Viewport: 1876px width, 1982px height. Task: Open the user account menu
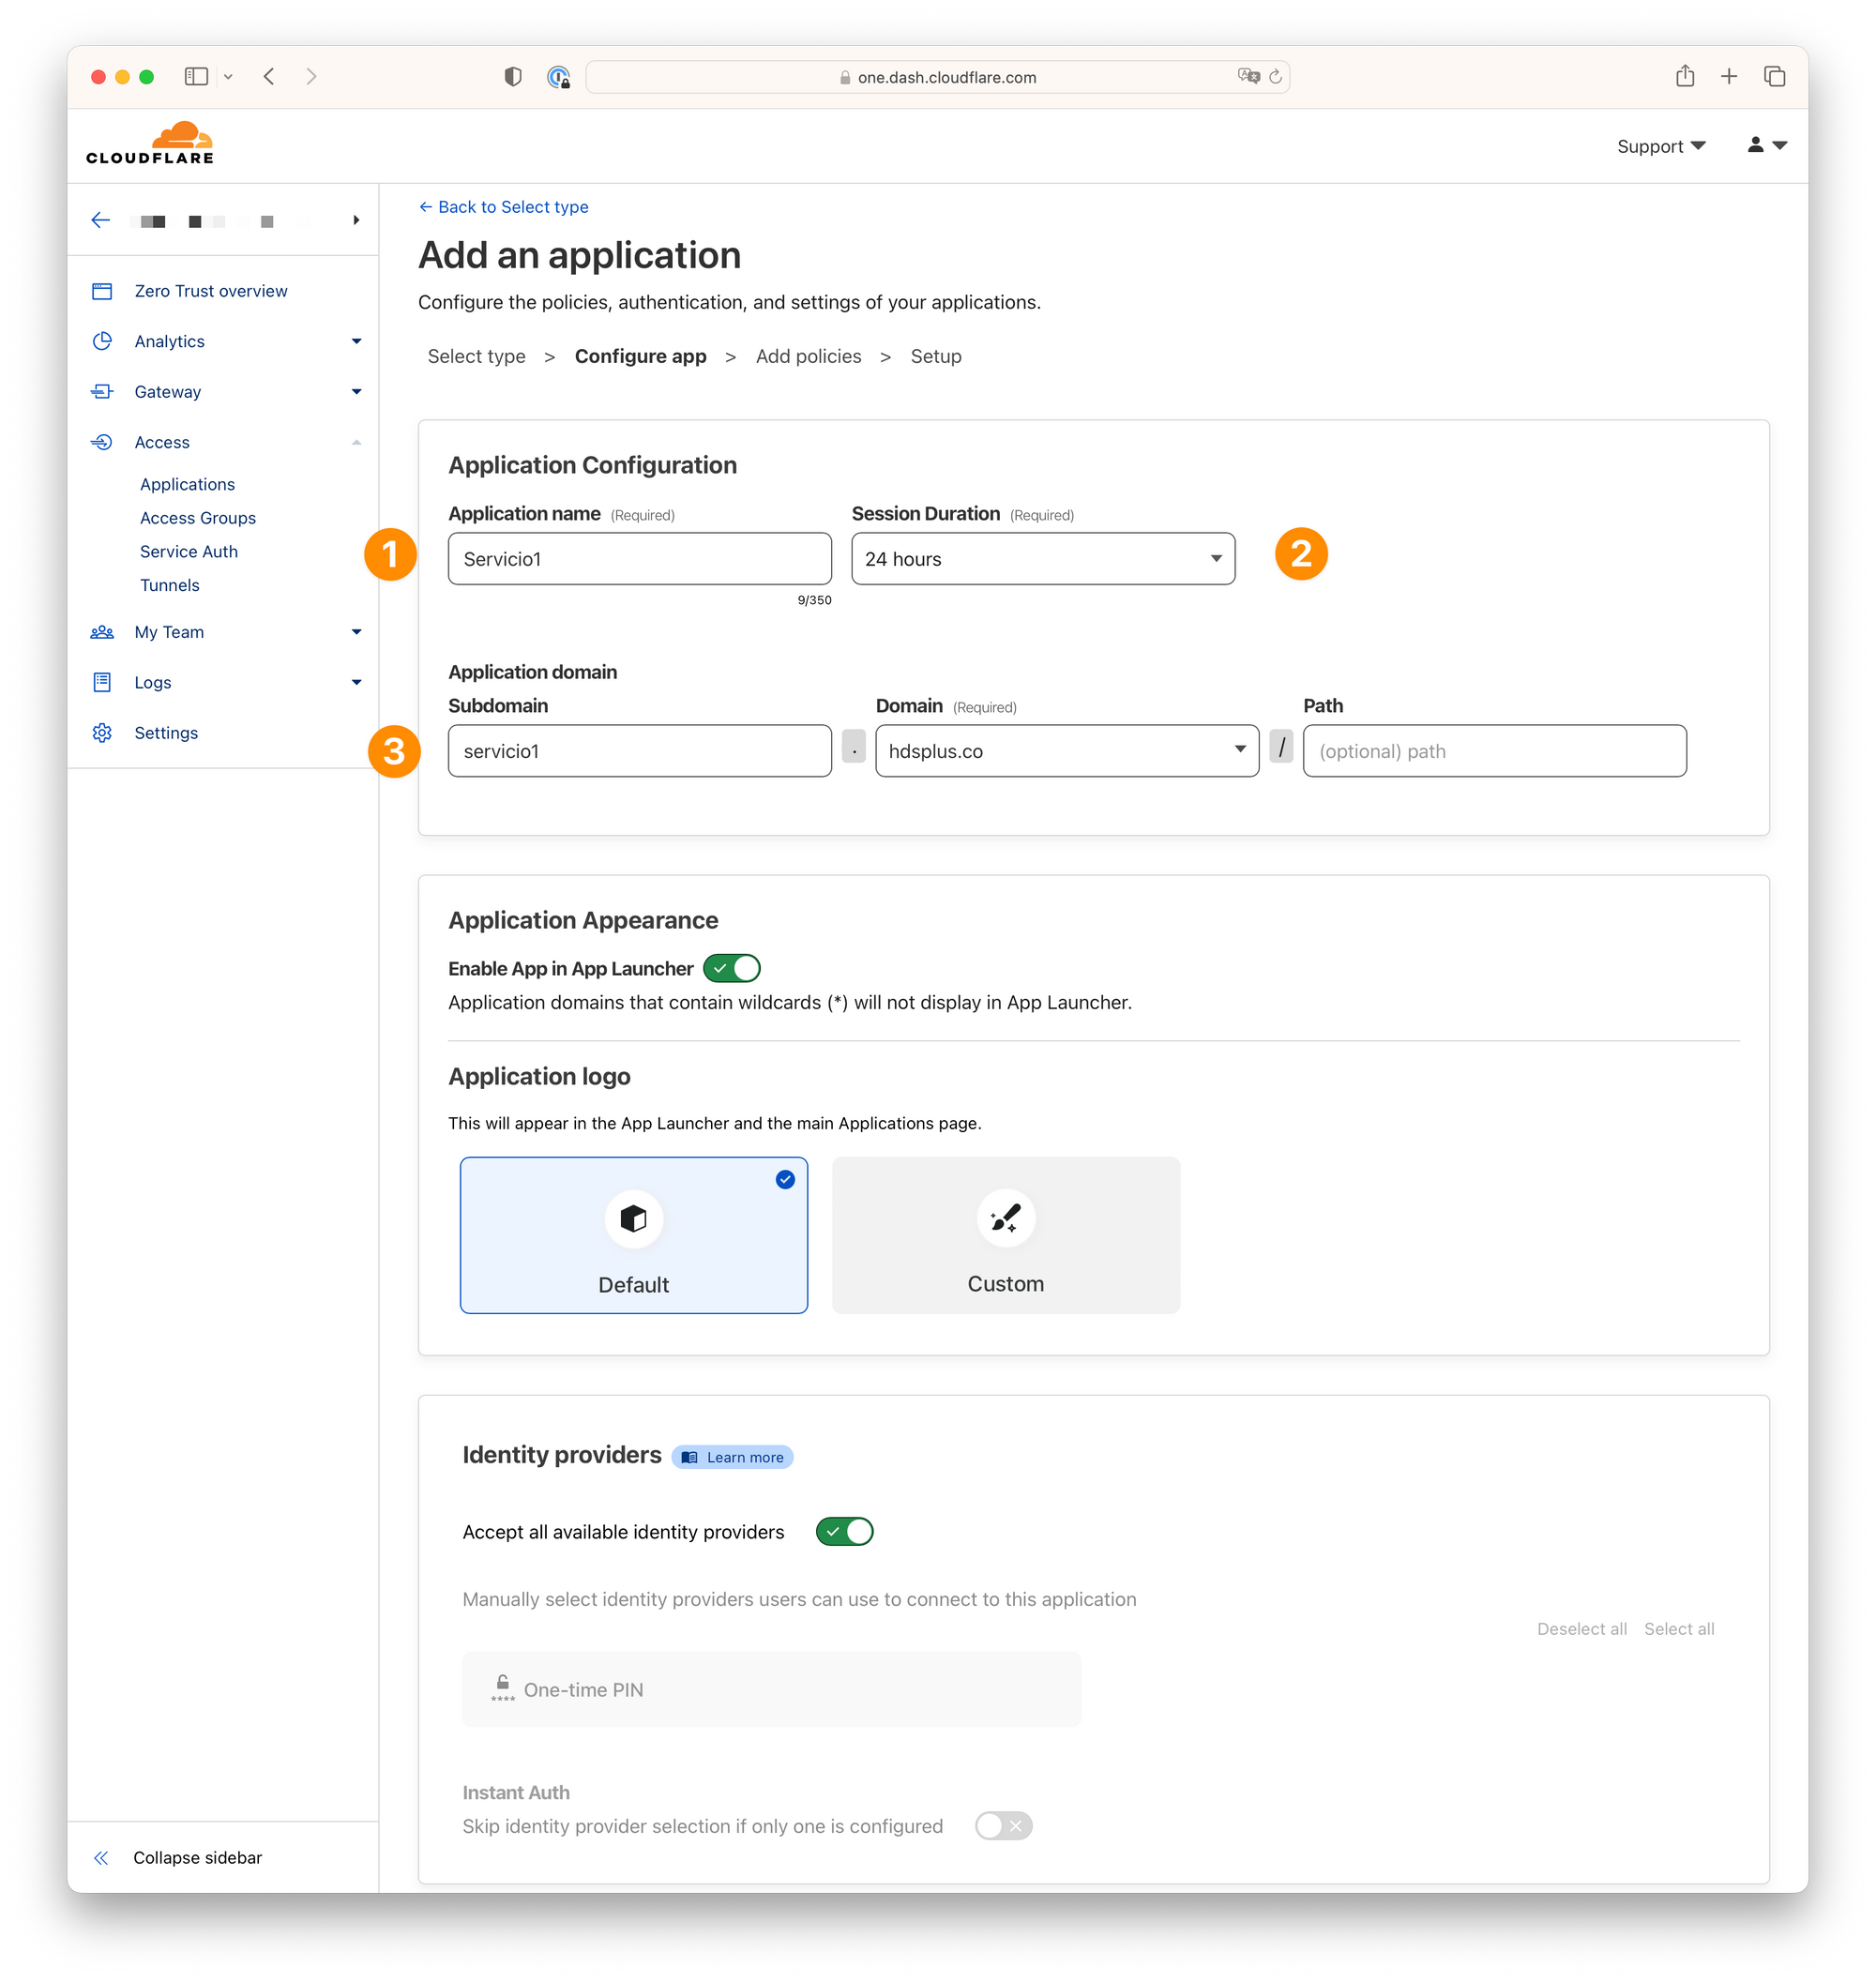click(x=1766, y=145)
